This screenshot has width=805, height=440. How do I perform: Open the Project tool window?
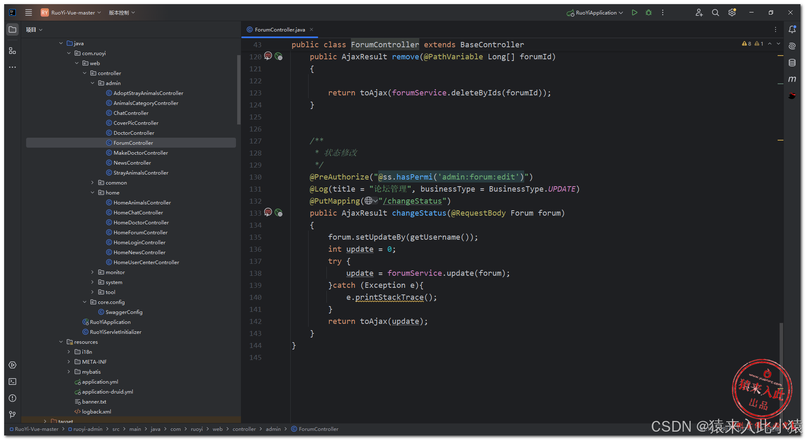click(x=12, y=30)
